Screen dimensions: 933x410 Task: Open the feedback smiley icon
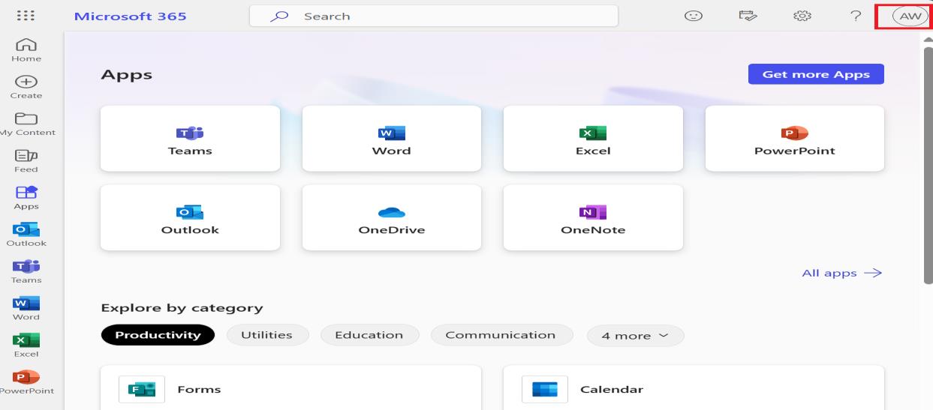694,16
